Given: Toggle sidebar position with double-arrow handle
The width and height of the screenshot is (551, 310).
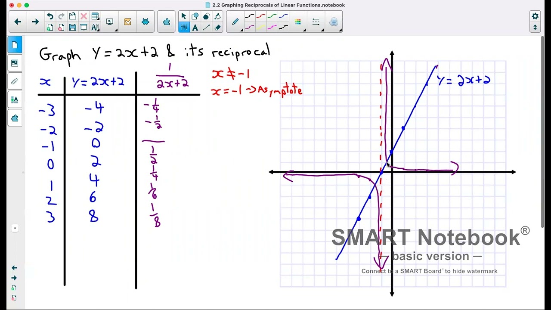Looking at the screenshot, I should [x=15, y=228].
